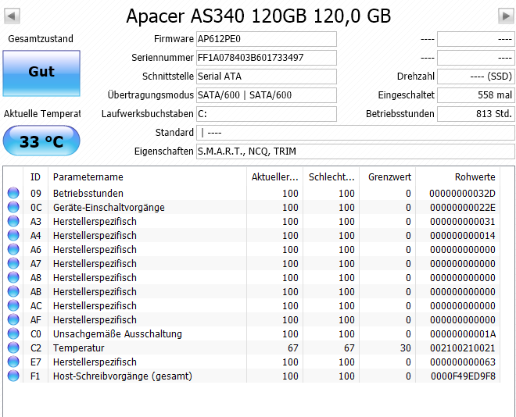Click Temperatur current value 67
The width and height of the screenshot is (516, 417).
coord(293,348)
